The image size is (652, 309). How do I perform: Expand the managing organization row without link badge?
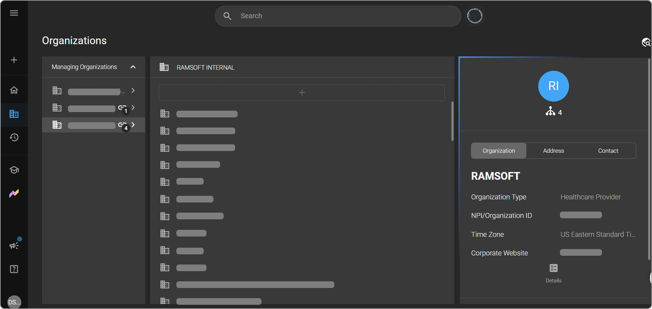[133, 90]
